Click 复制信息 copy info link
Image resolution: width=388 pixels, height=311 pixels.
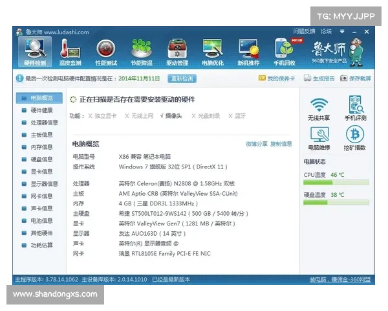pos(281,144)
